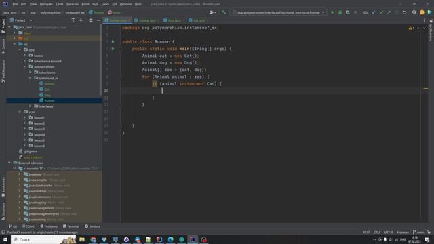The height and width of the screenshot is (244, 434).
Task: Click the polymorphism breadcrumb in navigation bar
Action: (51, 12)
